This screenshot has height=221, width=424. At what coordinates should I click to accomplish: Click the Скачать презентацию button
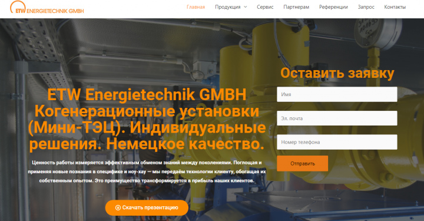tap(147, 208)
